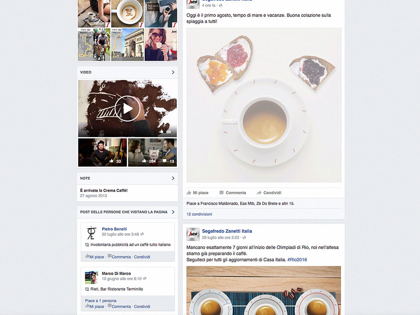
Task: Click Condividi on Pietro Benelli's post
Action: [142, 257]
